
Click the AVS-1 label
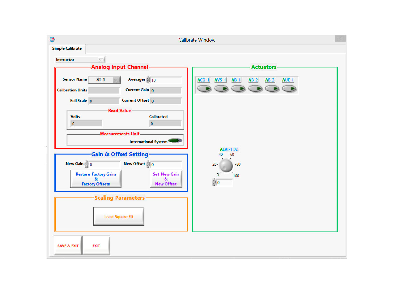point(220,80)
